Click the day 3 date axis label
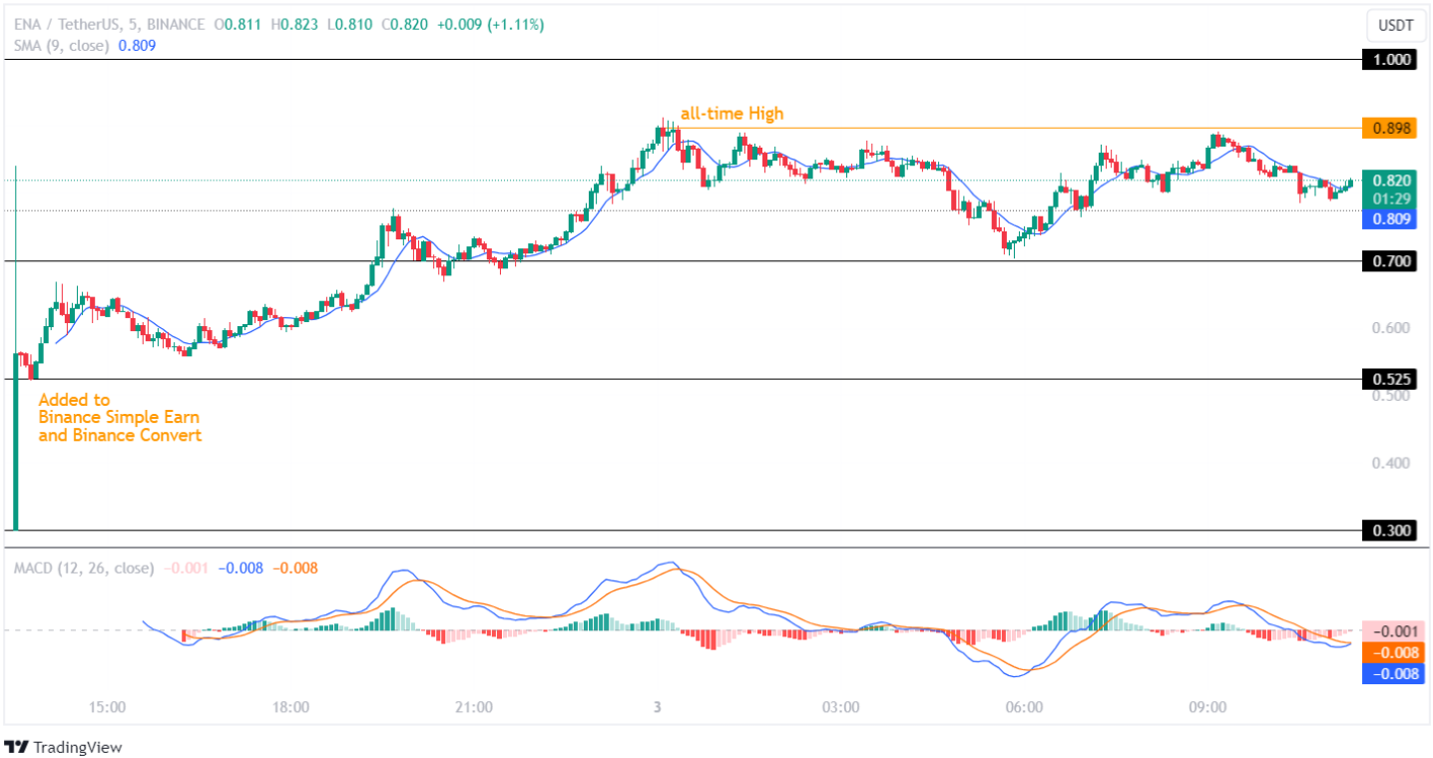Screen dimensions: 1433x758 [657, 707]
